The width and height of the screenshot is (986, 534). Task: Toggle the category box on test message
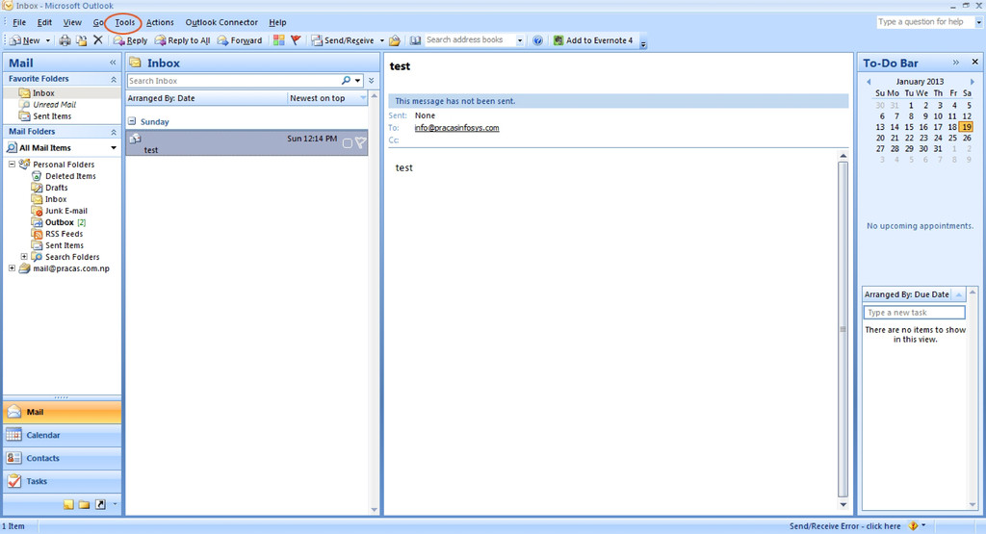[x=347, y=144]
